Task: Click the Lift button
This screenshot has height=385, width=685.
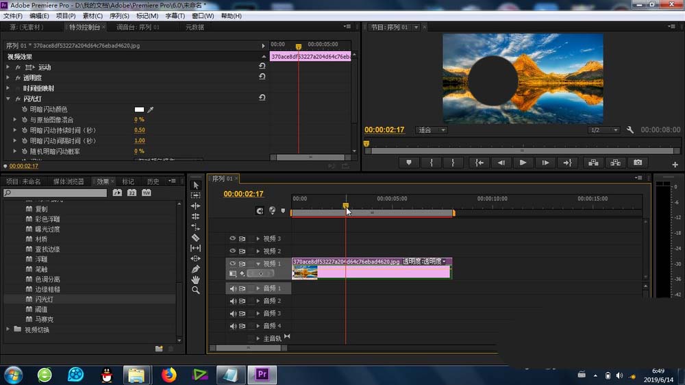Action: [593, 162]
